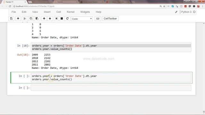Image resolution: width=205 pixels, height=115 pixels.
Task: Click the output row 2011 2002
Action: point(41,65)
